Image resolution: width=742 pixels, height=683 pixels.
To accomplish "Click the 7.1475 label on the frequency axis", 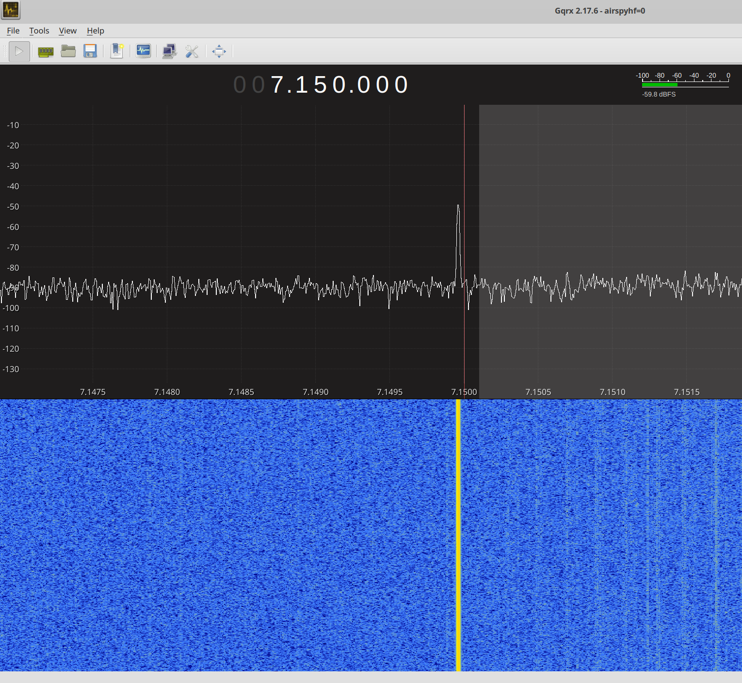I will coord(93,392).
